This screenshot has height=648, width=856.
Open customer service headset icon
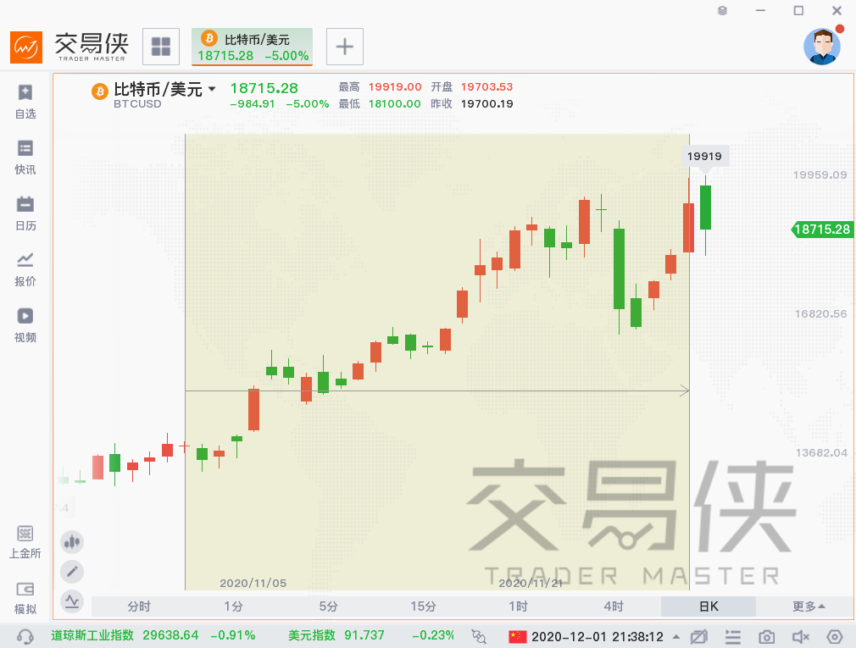click(x=25, y=636)
